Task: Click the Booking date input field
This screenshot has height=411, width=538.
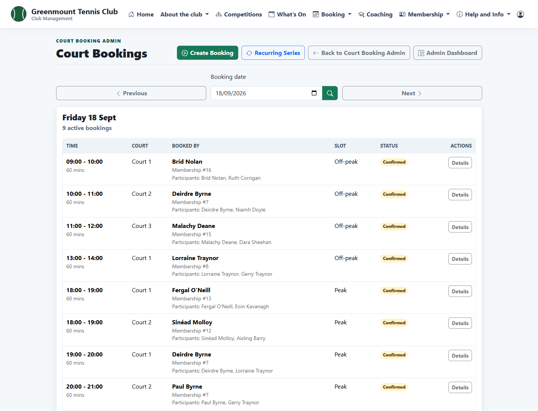Action: pos(266,93)
